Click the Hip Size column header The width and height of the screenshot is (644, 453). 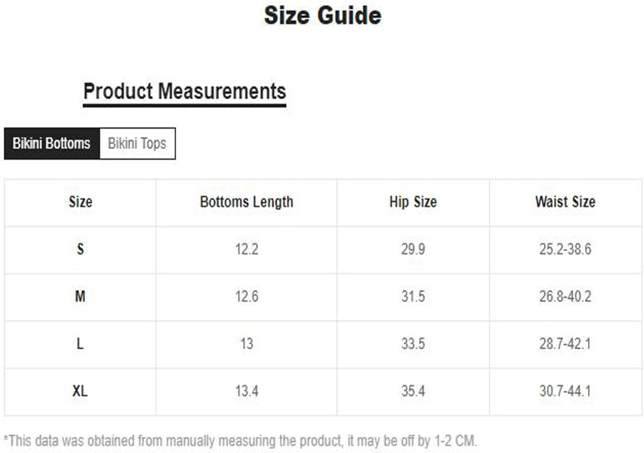(413, 202)
